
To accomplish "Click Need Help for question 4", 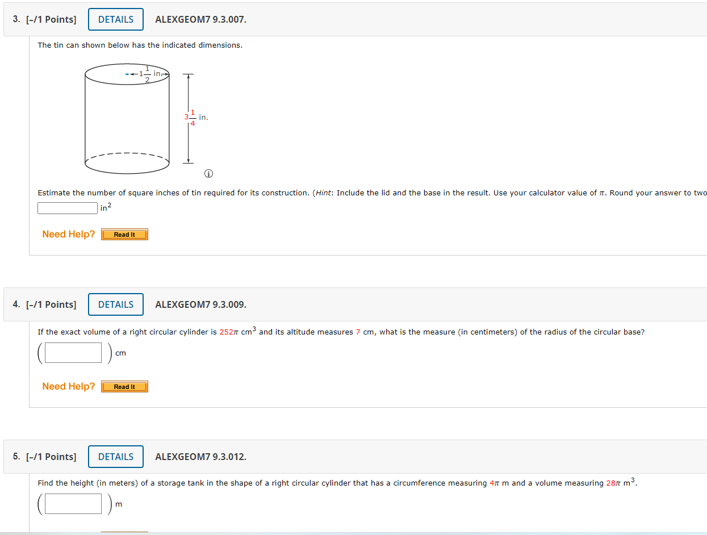I will tap(68, 386).
